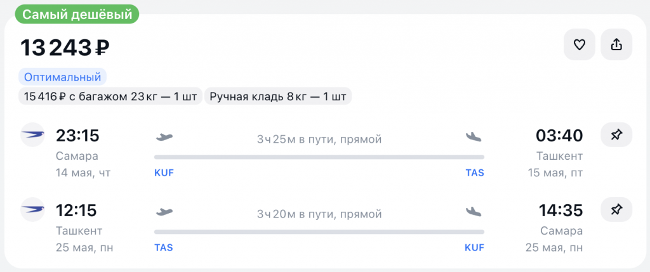This screenshot has height=272, width=650.
Task: Click the 13 243 ₽ ticket price
Action: pyautogui.click(x=66, y=48)
